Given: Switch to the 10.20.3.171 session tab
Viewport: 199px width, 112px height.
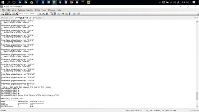Looking at the screenshot, I should [x=39, y=18].
